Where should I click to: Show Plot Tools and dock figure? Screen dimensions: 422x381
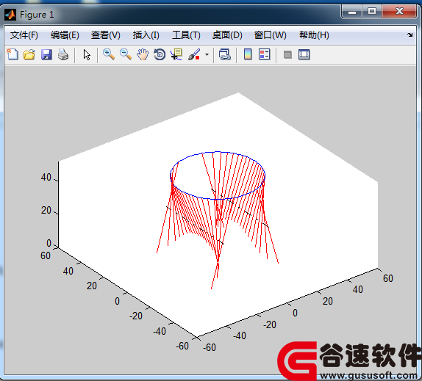pos(304,54)
